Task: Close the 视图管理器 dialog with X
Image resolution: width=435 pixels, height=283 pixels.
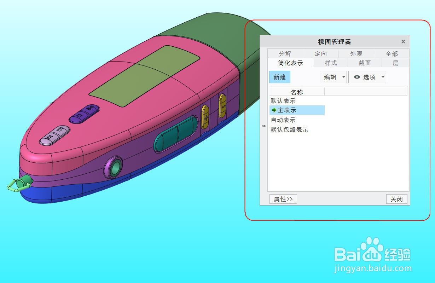Action: pos(403,41)
